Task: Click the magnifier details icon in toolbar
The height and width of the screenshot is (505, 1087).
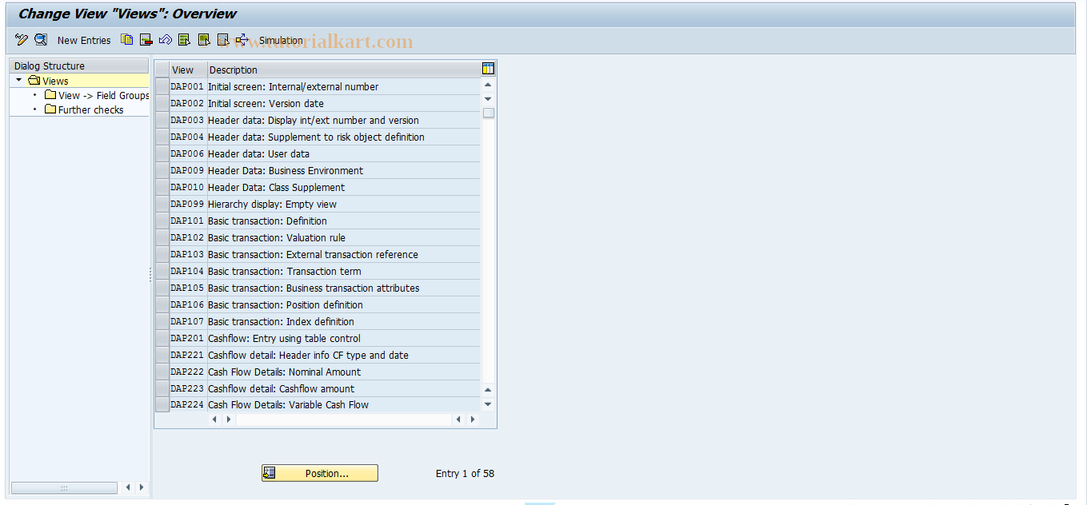Action: [x=41, y=40]
